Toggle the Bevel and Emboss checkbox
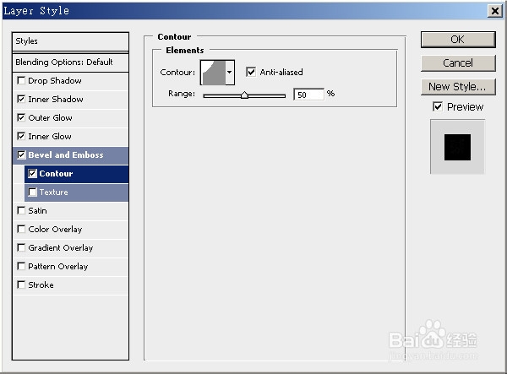 [x=21, y=155]
